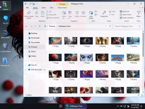Select thumbnail 1 (2).jpg eclipse image
The image size is (145, 109).
86,42
